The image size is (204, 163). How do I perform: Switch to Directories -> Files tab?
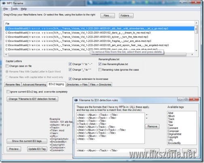coord(77,84)
